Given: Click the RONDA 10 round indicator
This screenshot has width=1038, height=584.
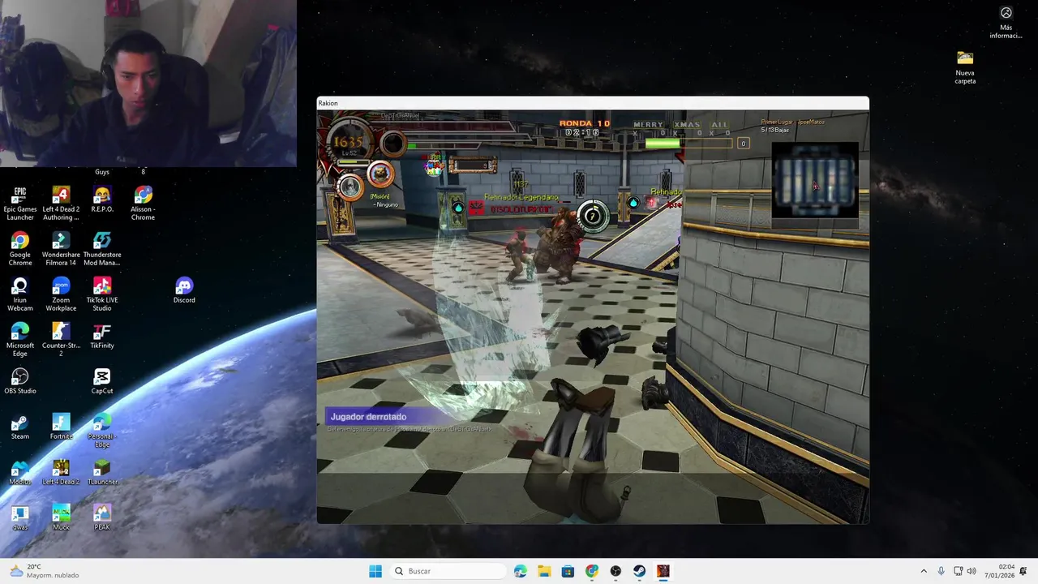Looking at the screenshot, I should pyautogui.click(x=585, y=123).
